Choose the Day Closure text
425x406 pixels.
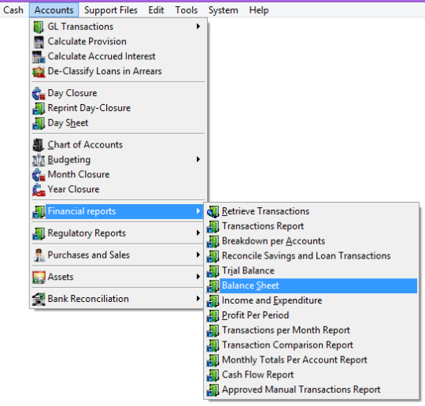pos(72,93)
